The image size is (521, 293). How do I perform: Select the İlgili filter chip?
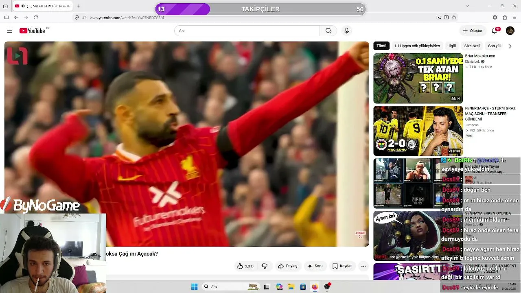click(x=452, y=46)
